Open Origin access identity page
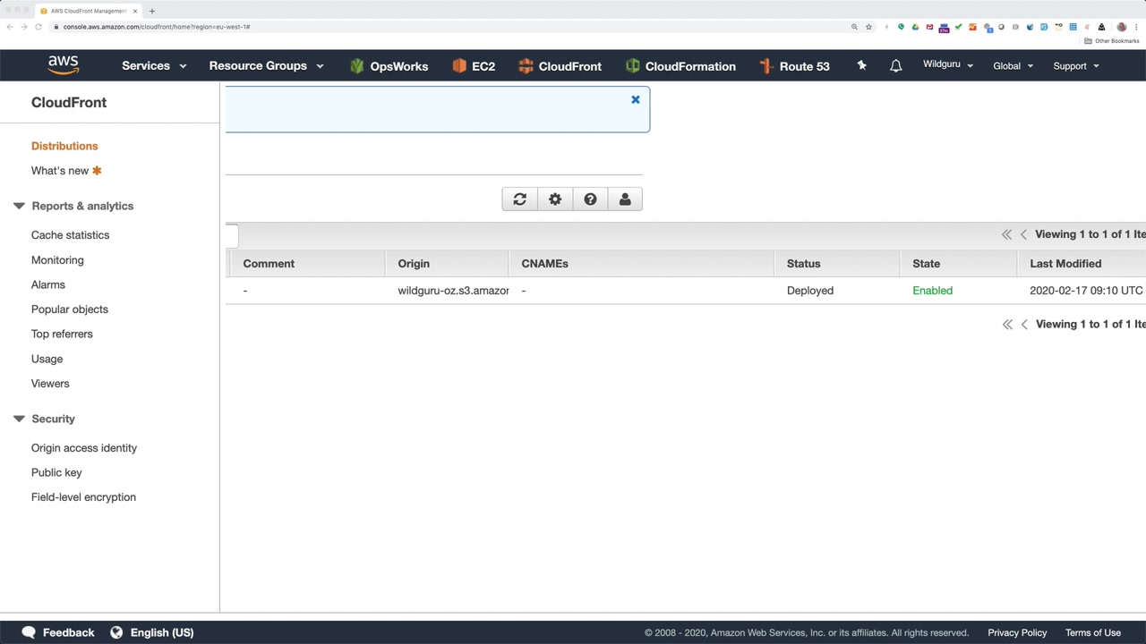 pyautogui.click(x=84, y=448)
